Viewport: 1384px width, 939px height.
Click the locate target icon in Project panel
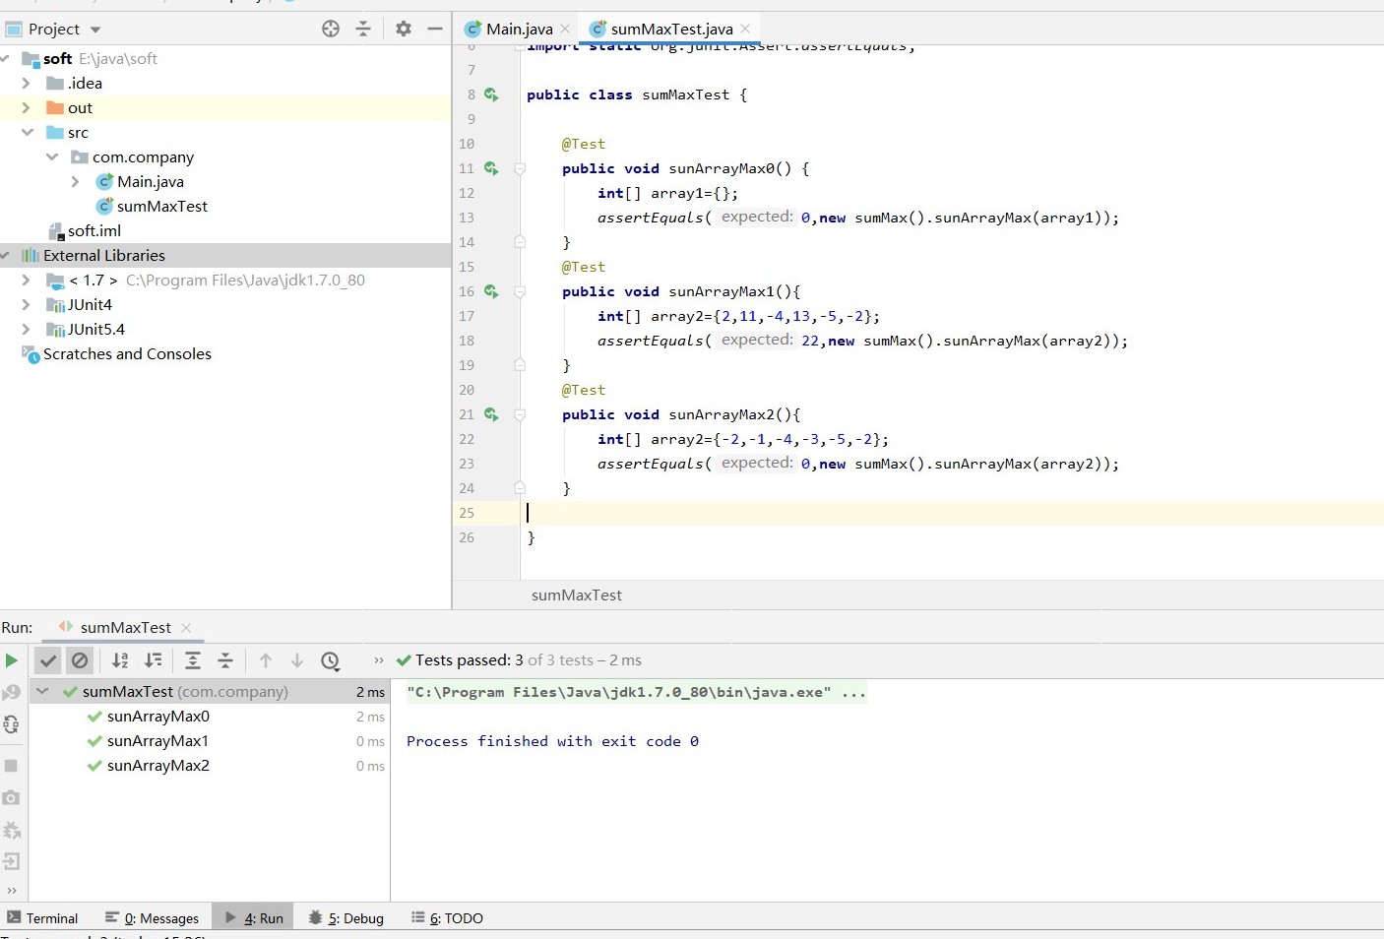coord(331,29)
